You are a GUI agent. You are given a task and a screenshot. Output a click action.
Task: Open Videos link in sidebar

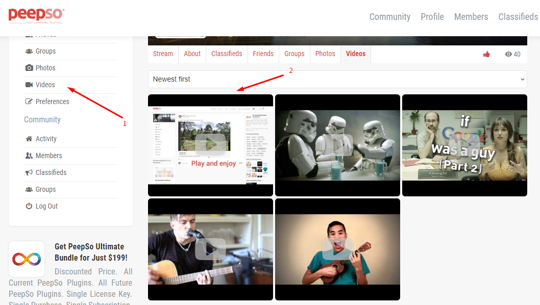(45, 85)
